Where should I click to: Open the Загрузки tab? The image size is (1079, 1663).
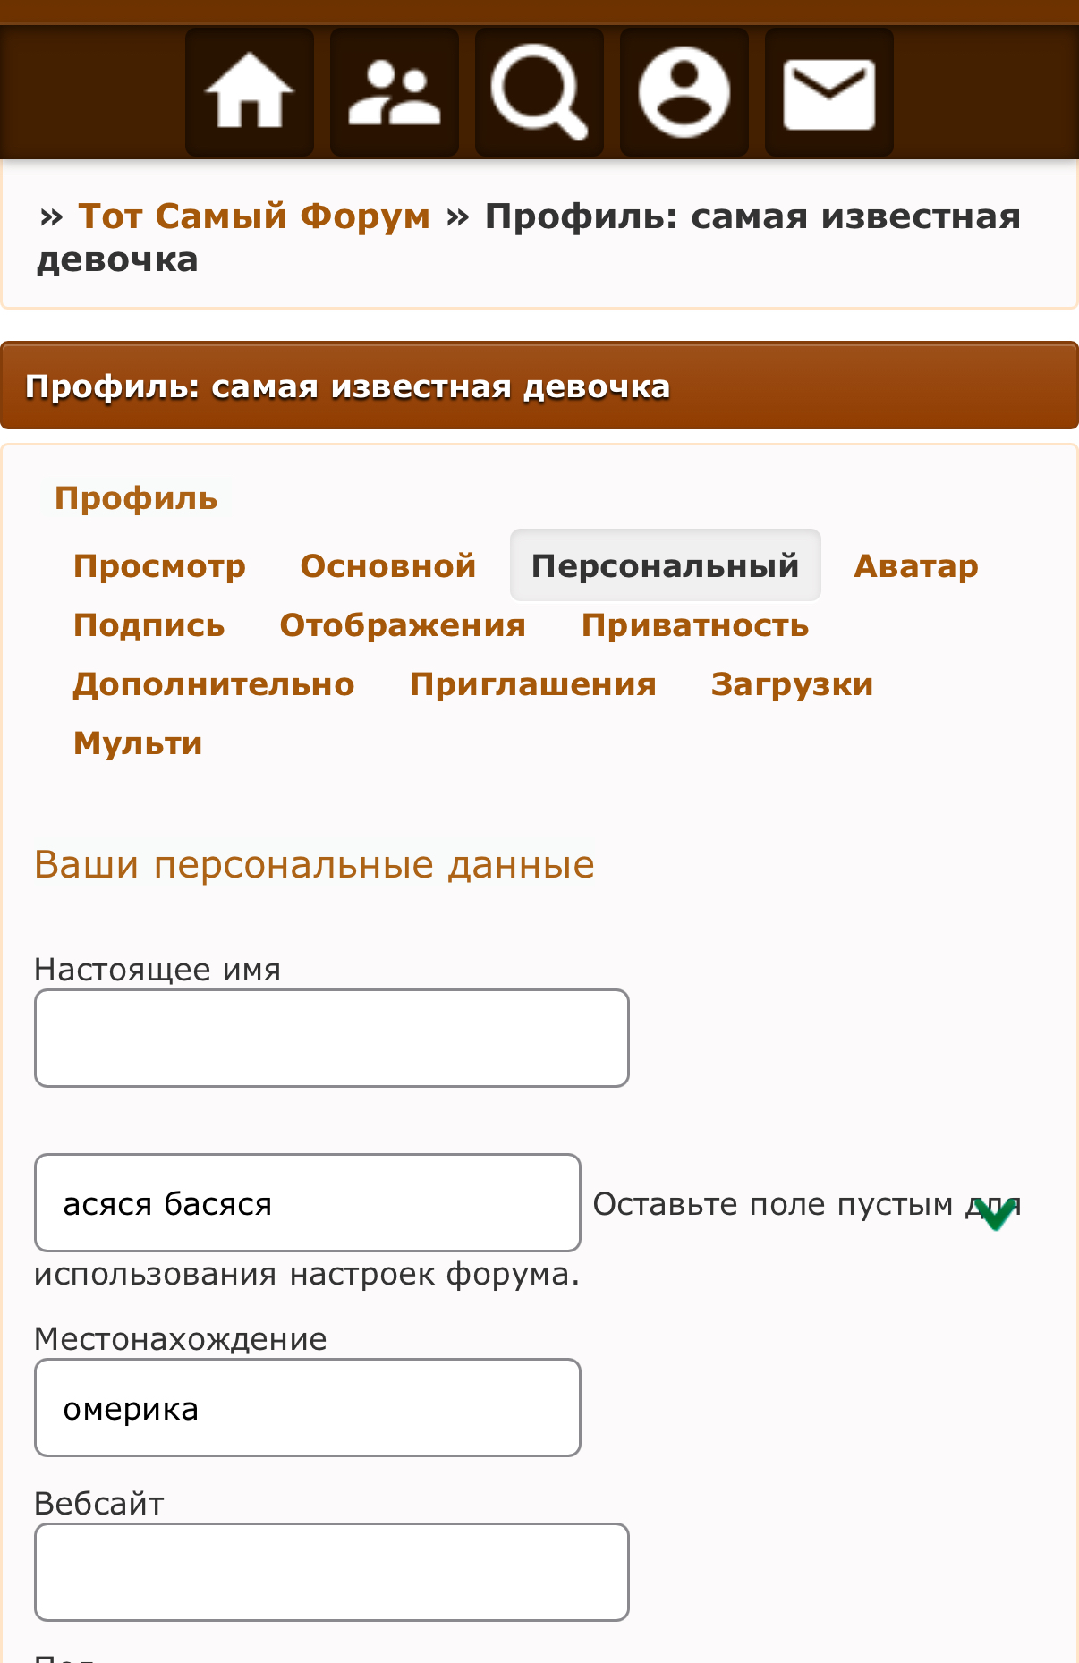(x=792, y=683)
